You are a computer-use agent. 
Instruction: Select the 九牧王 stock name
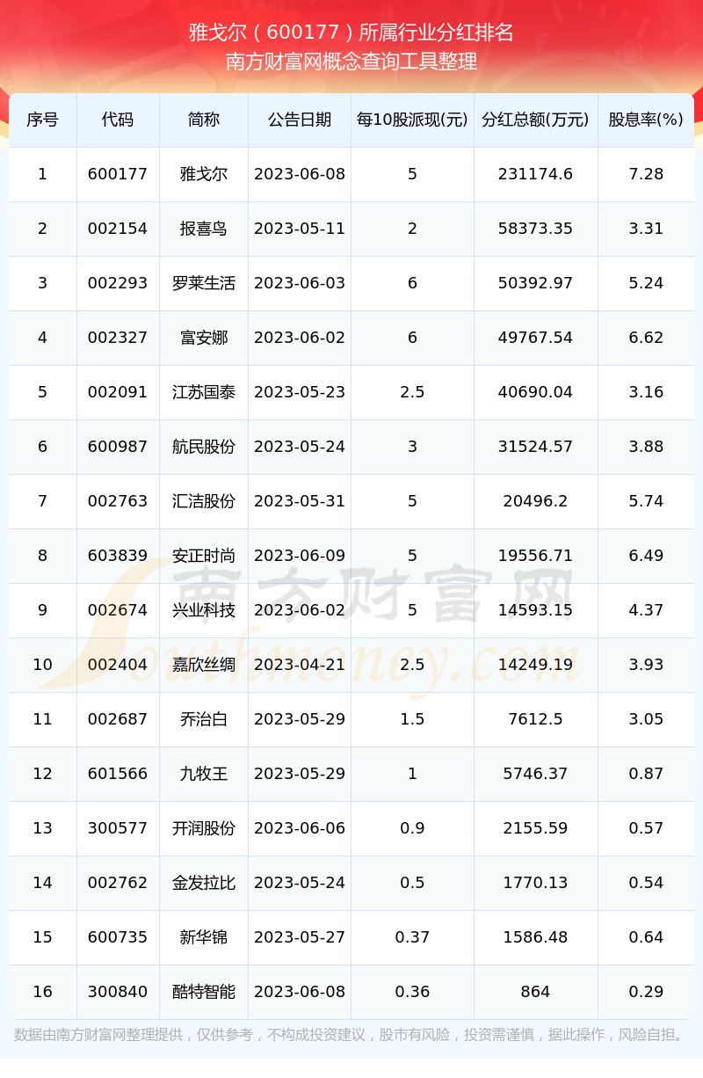pyautogui.click(x=204, y=774)
